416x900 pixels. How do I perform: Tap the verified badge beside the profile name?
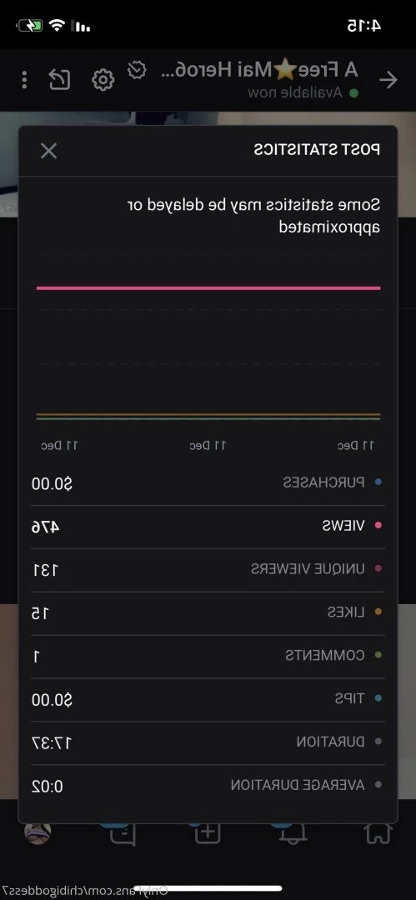[137, 70]
